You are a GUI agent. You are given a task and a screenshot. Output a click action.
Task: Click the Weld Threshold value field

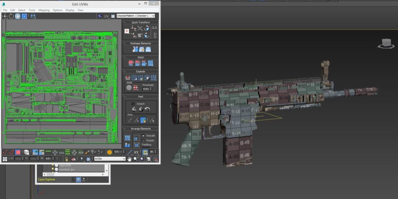(145, 89)
